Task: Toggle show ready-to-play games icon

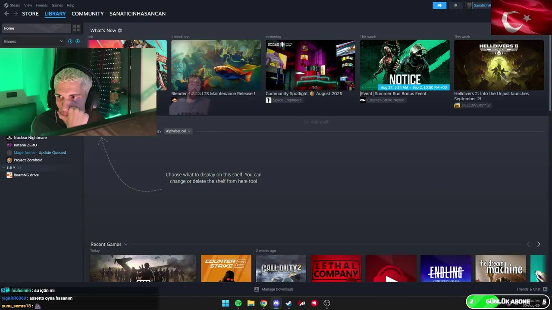Action: tap(78, 41)
